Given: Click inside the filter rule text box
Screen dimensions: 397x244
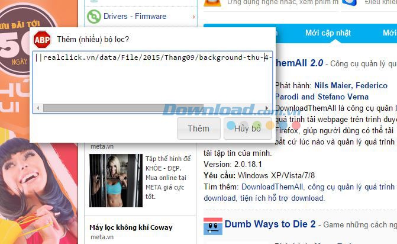Looking at the screenshot, I should (152, 77).
